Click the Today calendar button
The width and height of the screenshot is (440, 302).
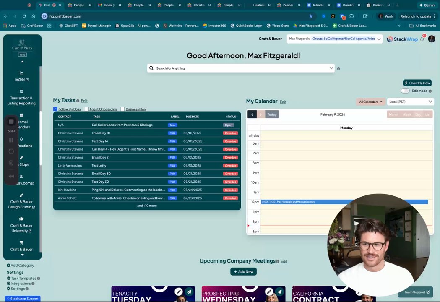click(x=272, y=115)
